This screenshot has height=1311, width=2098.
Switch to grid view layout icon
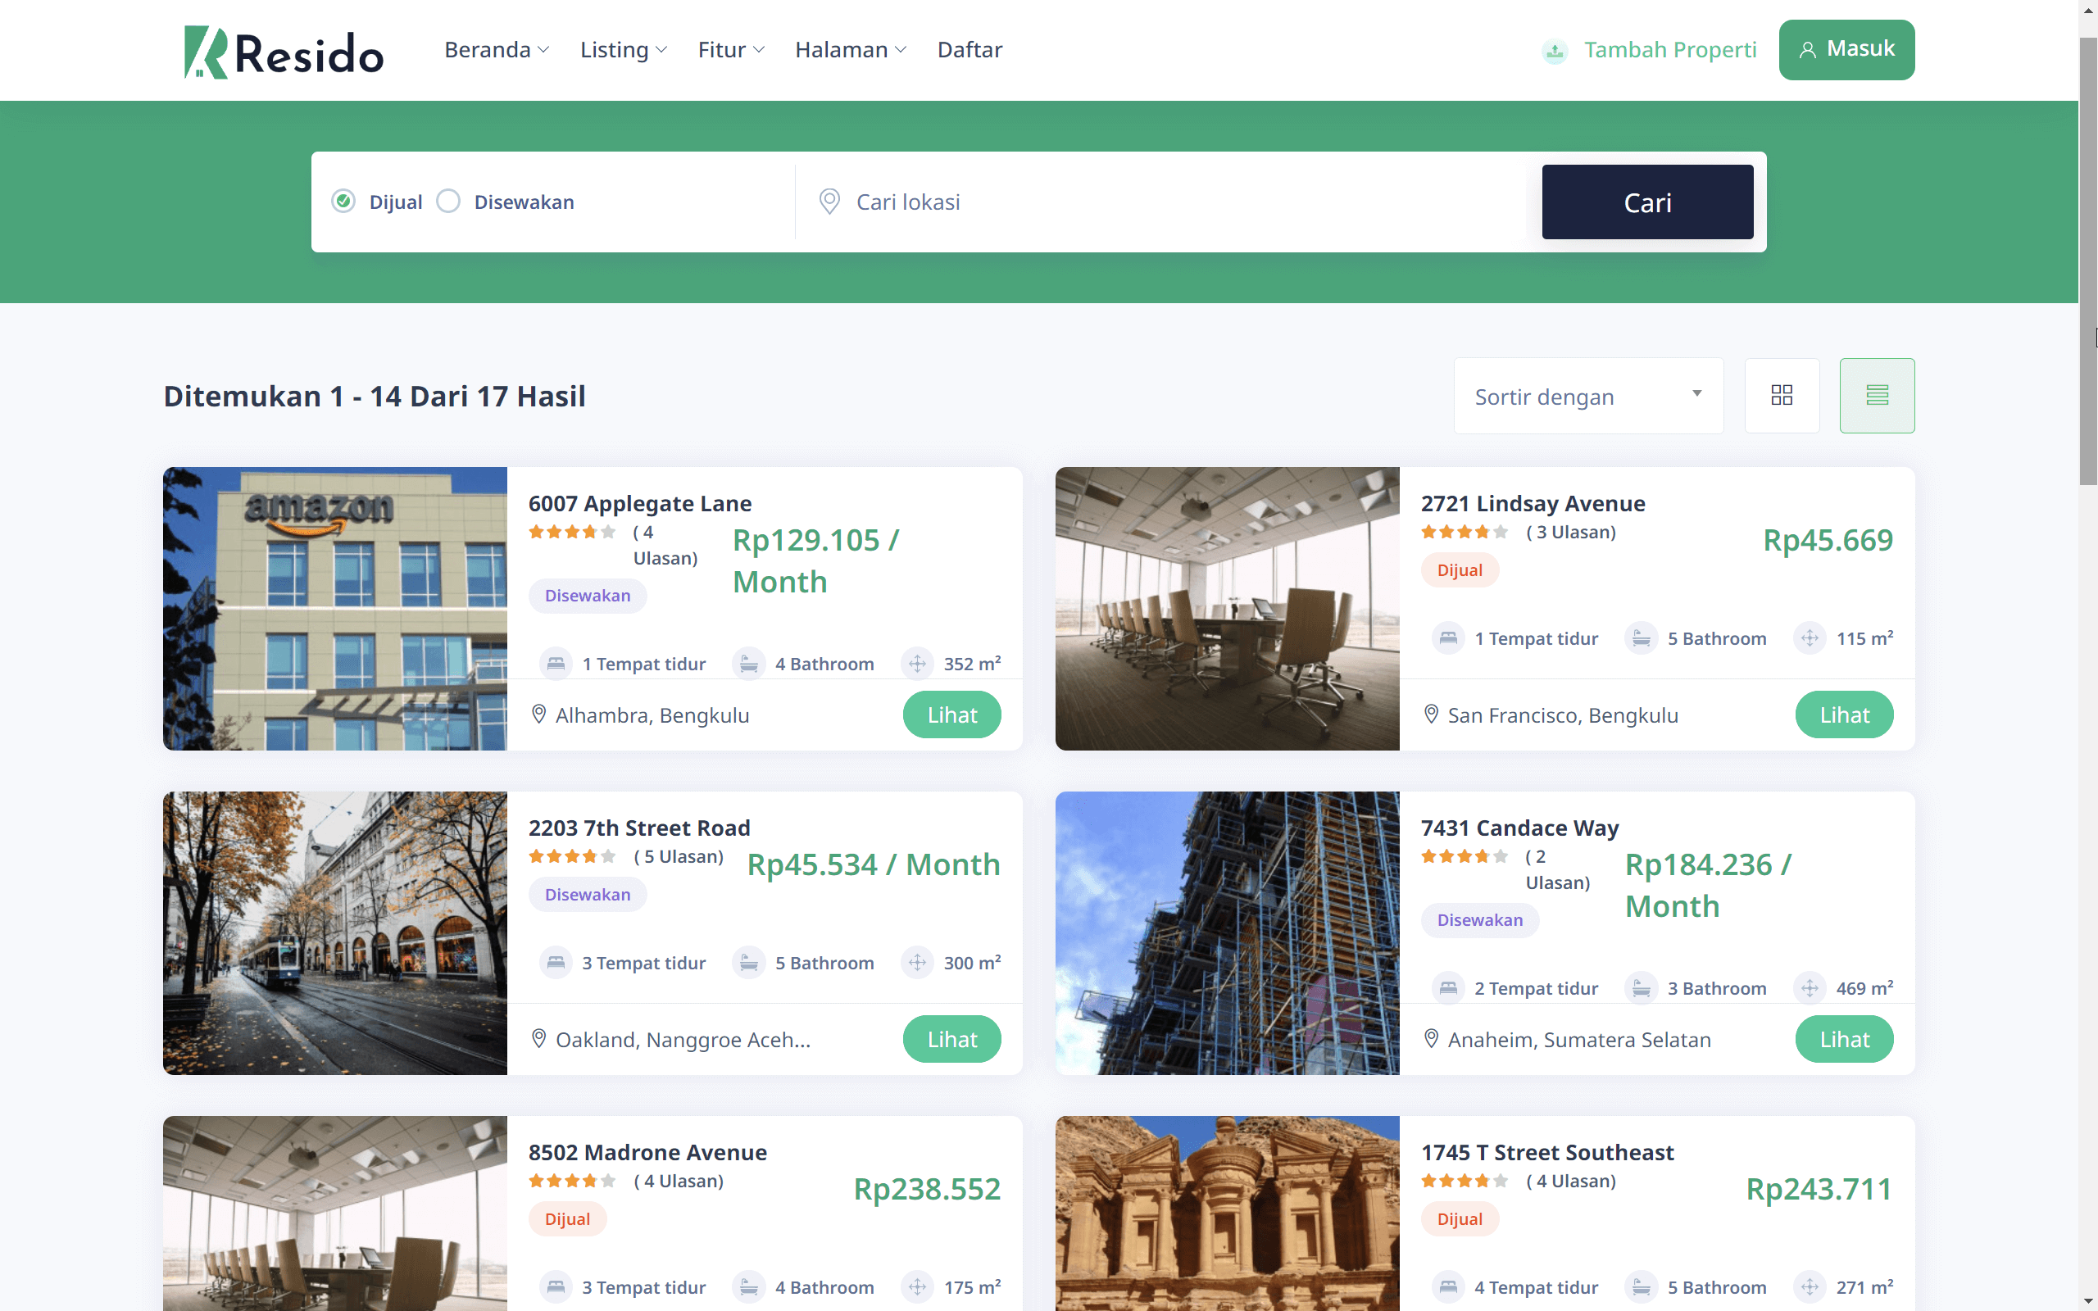point(1782,396)
